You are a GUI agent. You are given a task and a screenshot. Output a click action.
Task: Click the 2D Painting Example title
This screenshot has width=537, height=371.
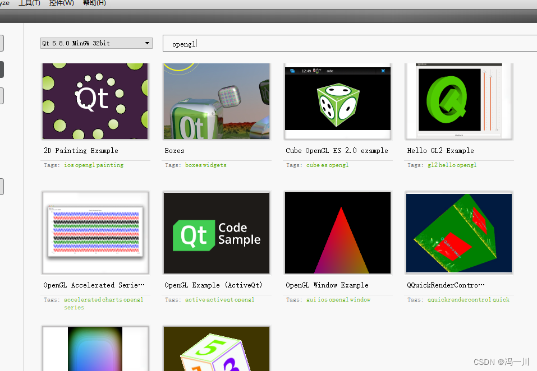pos(81,151)
